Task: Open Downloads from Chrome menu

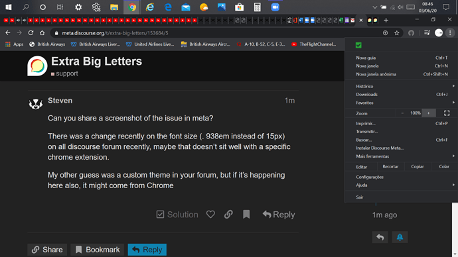Action: tap(402, 95)
